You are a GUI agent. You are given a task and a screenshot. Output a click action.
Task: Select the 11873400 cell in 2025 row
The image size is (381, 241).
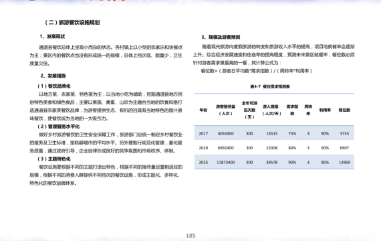point(225,162)
